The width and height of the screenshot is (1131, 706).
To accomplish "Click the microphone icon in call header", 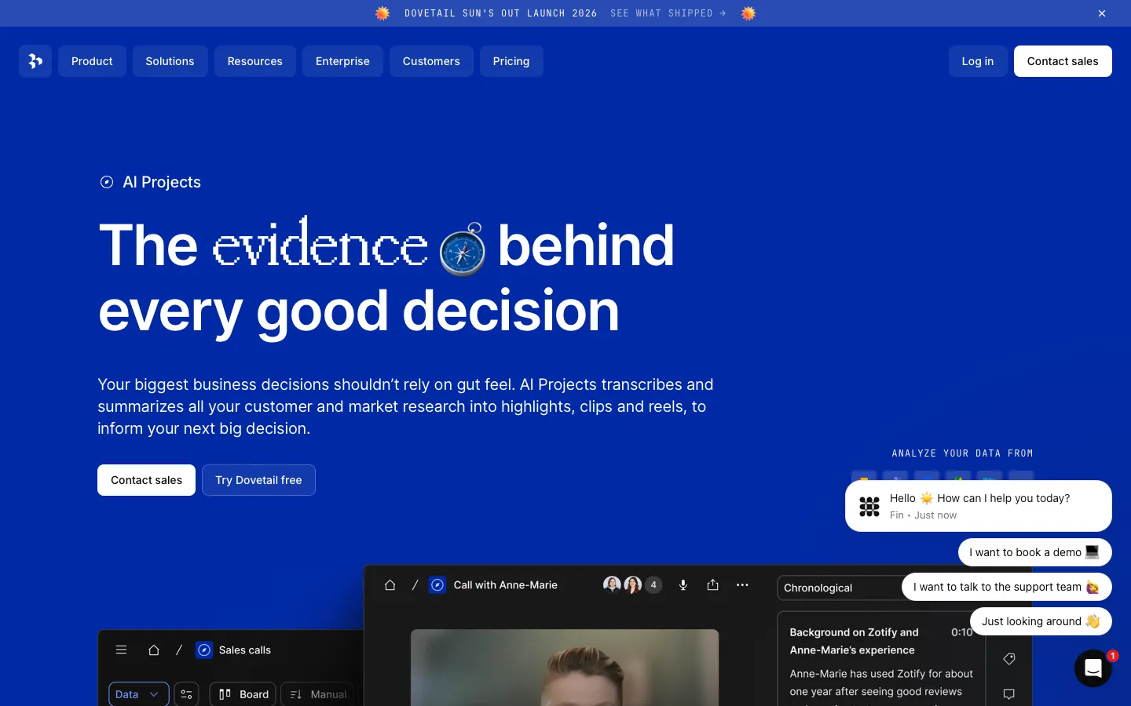I will 683,585.
